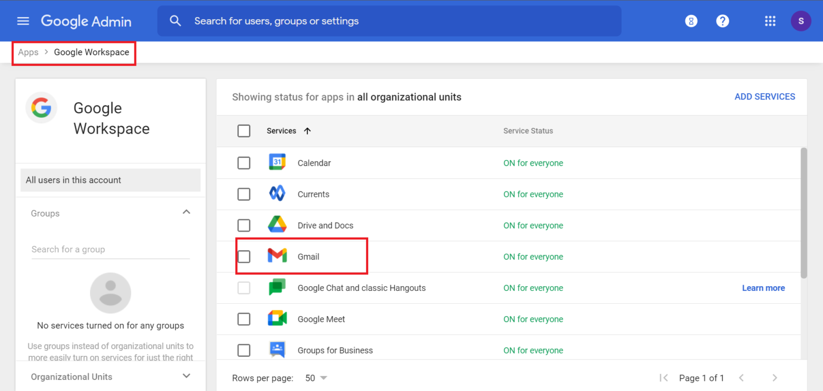Click the Google Workspace breadcrumb

92,52
